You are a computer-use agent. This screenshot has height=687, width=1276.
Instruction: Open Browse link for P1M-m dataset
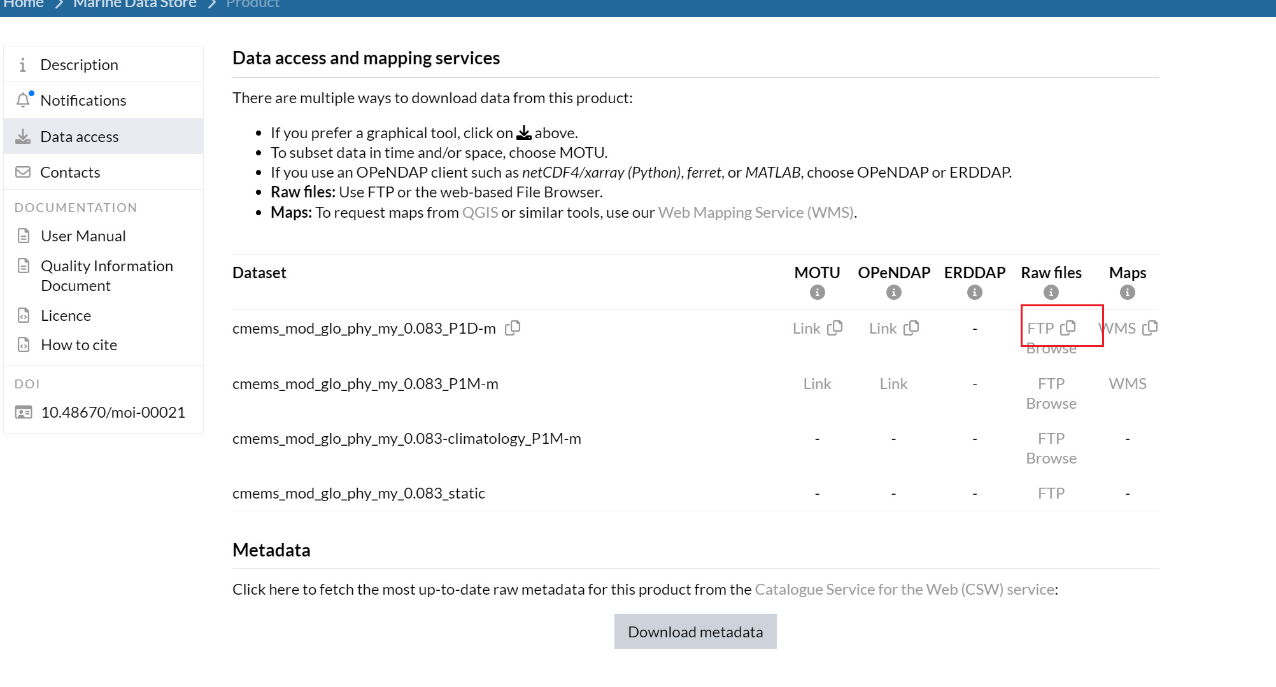tap(1051, 404)
